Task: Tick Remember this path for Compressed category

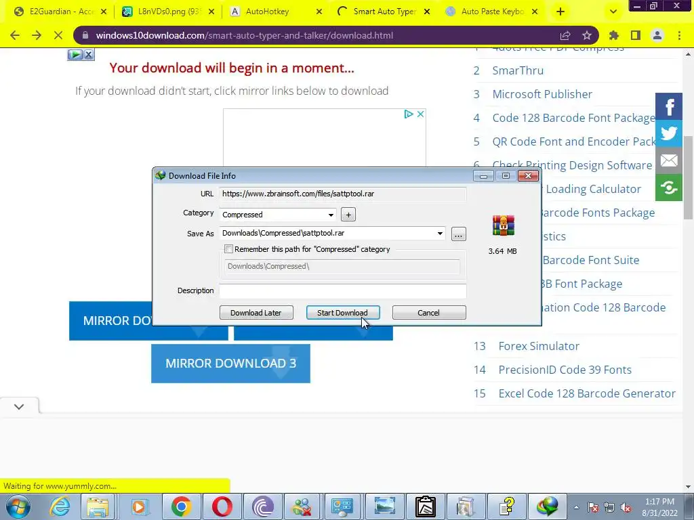Action: click(x=229, y=249)
